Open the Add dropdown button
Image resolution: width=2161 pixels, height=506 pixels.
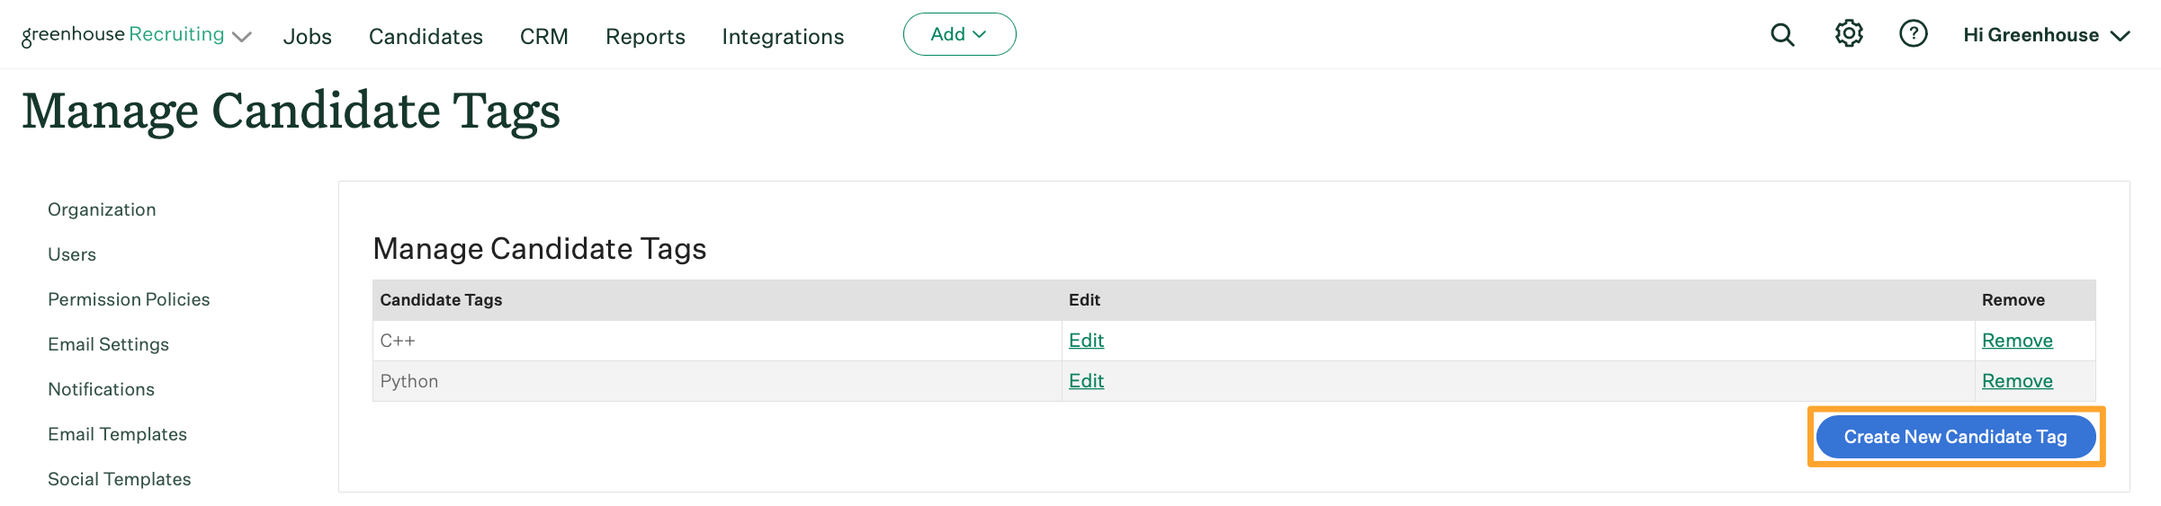pyautogui.click(x=959, y=34)
